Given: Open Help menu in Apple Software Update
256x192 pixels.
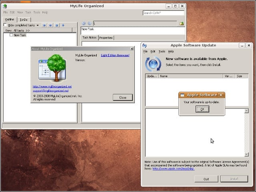Looking at the screenshot, I should click(171, 52).
